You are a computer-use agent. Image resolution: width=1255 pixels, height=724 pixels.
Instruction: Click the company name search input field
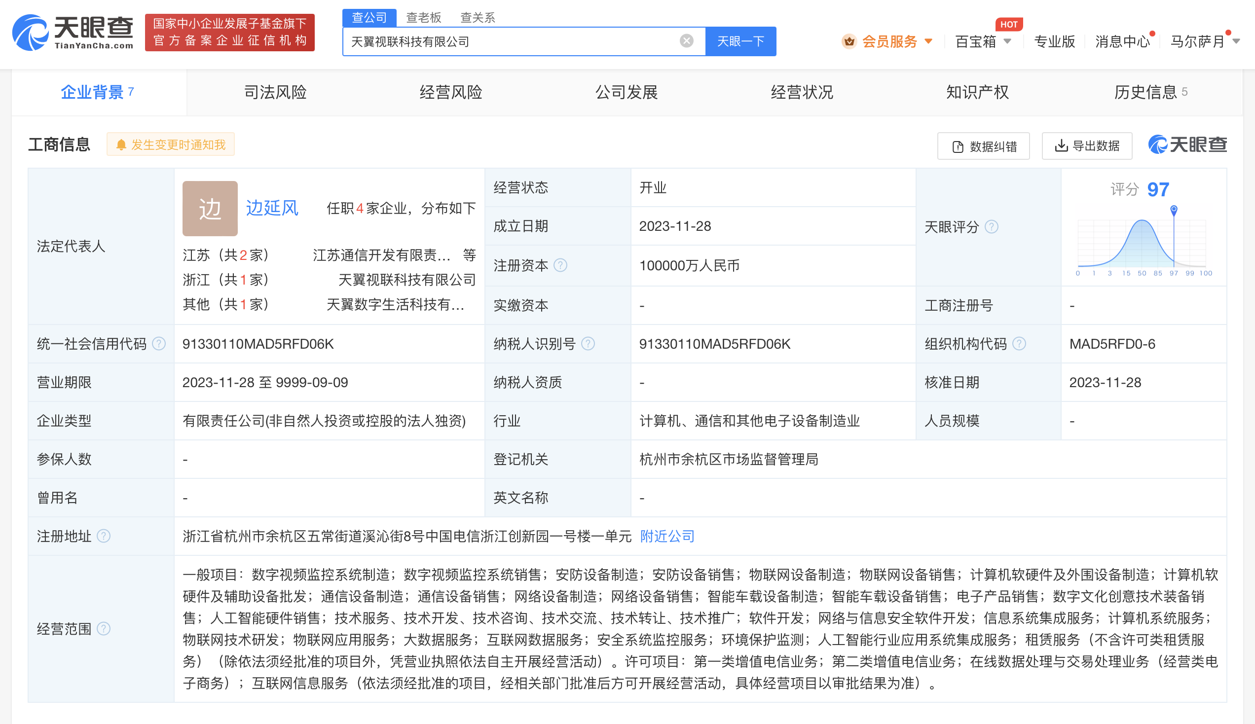tap(512, 41)
